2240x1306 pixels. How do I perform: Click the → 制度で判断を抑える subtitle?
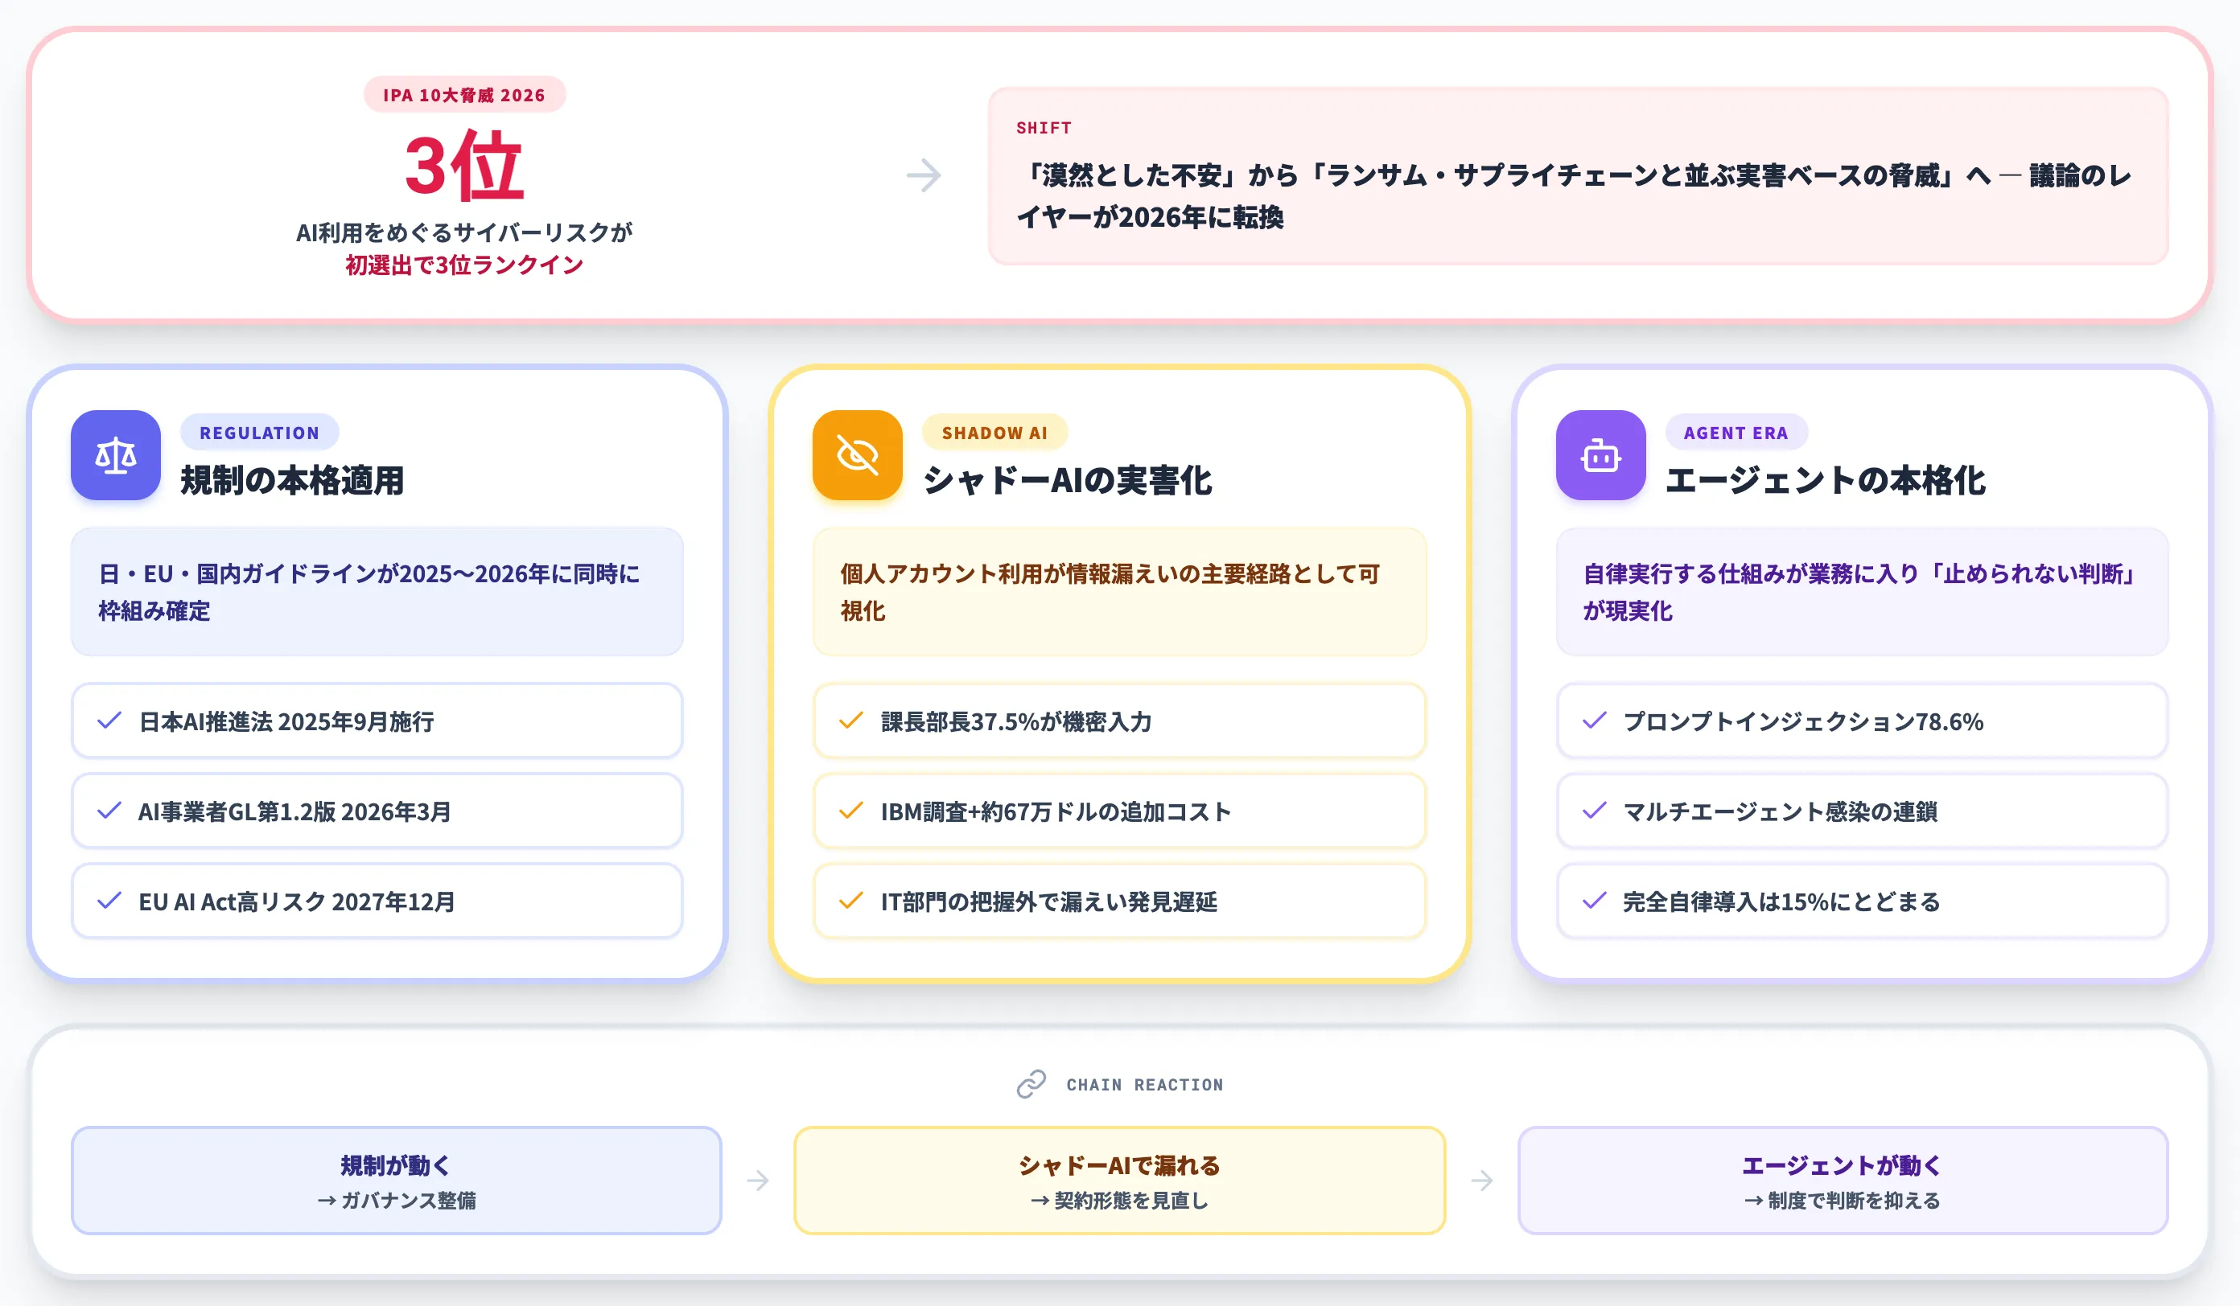point(1842,1201)
